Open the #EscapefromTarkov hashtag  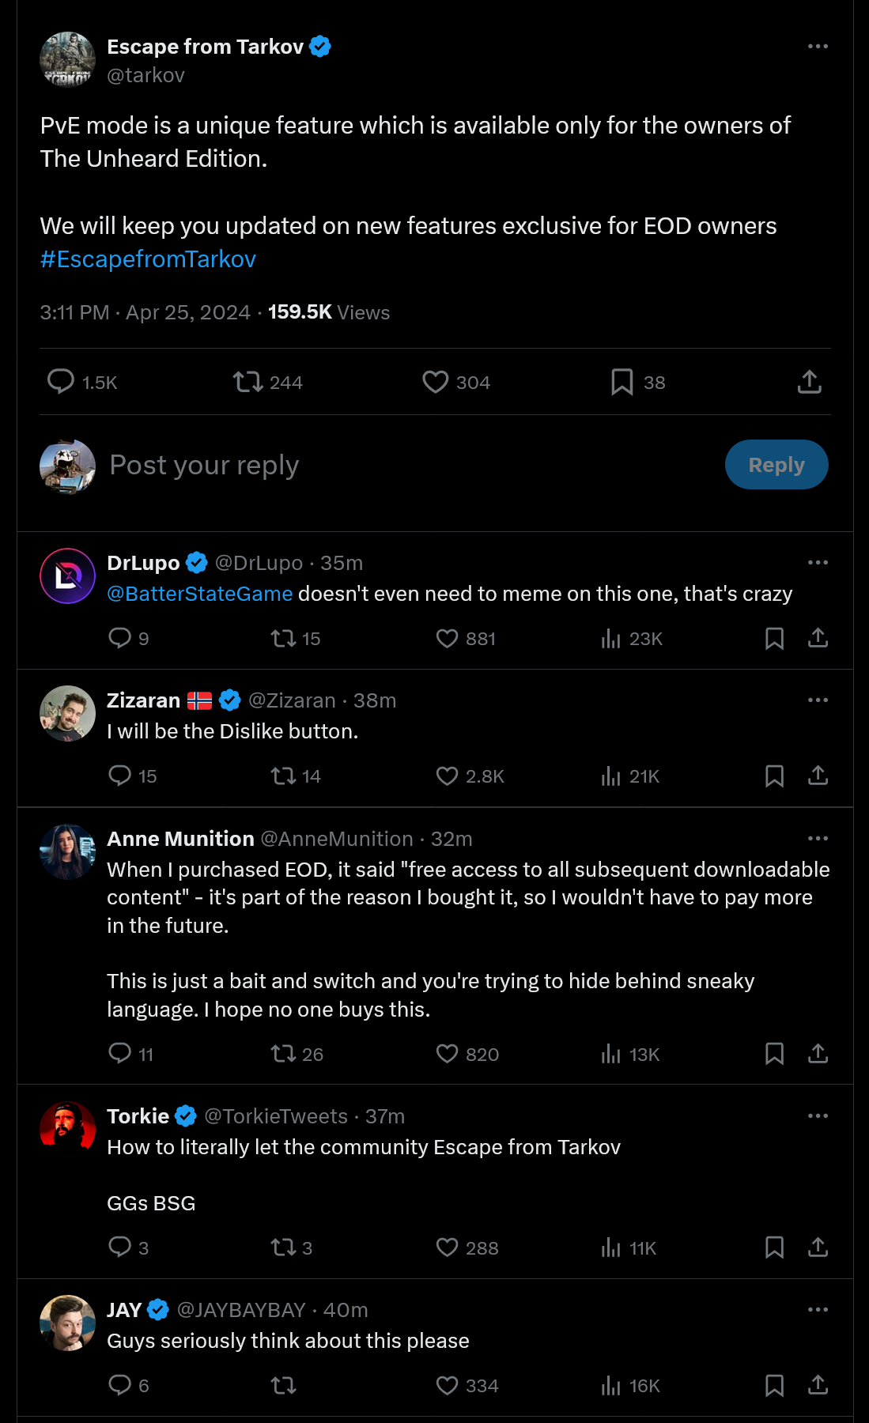[148, 259]
